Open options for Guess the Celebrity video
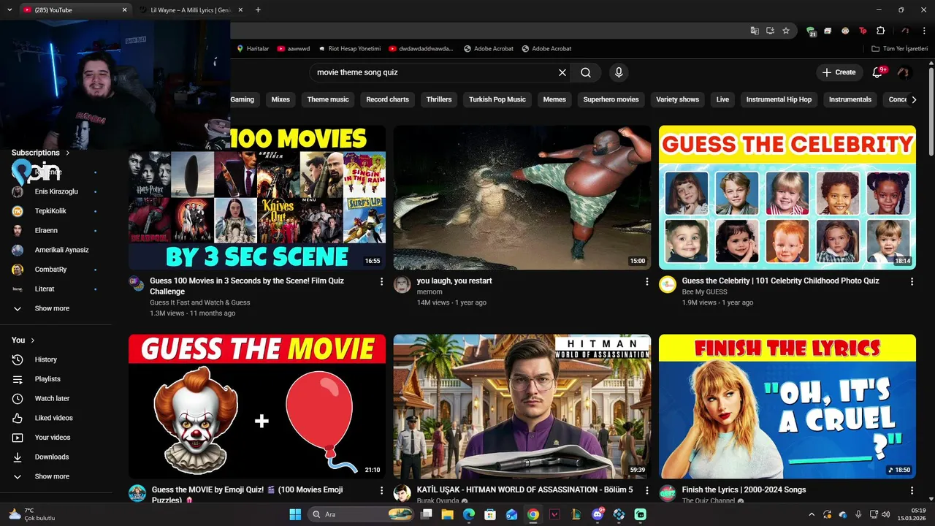Viewport: 935px width, 526px height. point(912,281)
